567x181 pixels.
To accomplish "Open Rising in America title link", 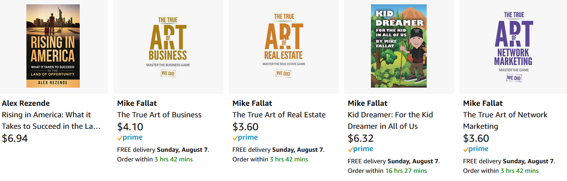I will [51, 121].
